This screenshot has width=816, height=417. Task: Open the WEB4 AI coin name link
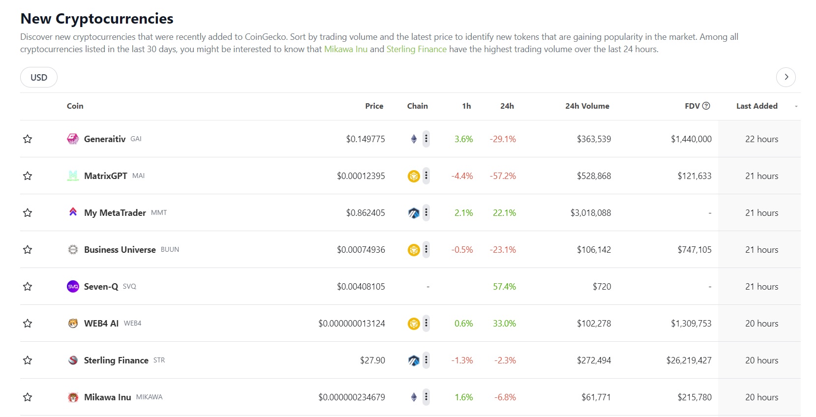pos(101,324)
